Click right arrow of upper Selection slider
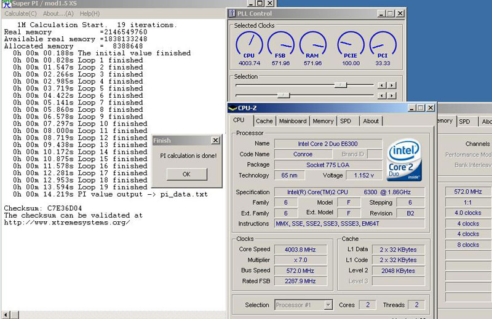The width and height of the screenshot is (492, 319). 391,85
